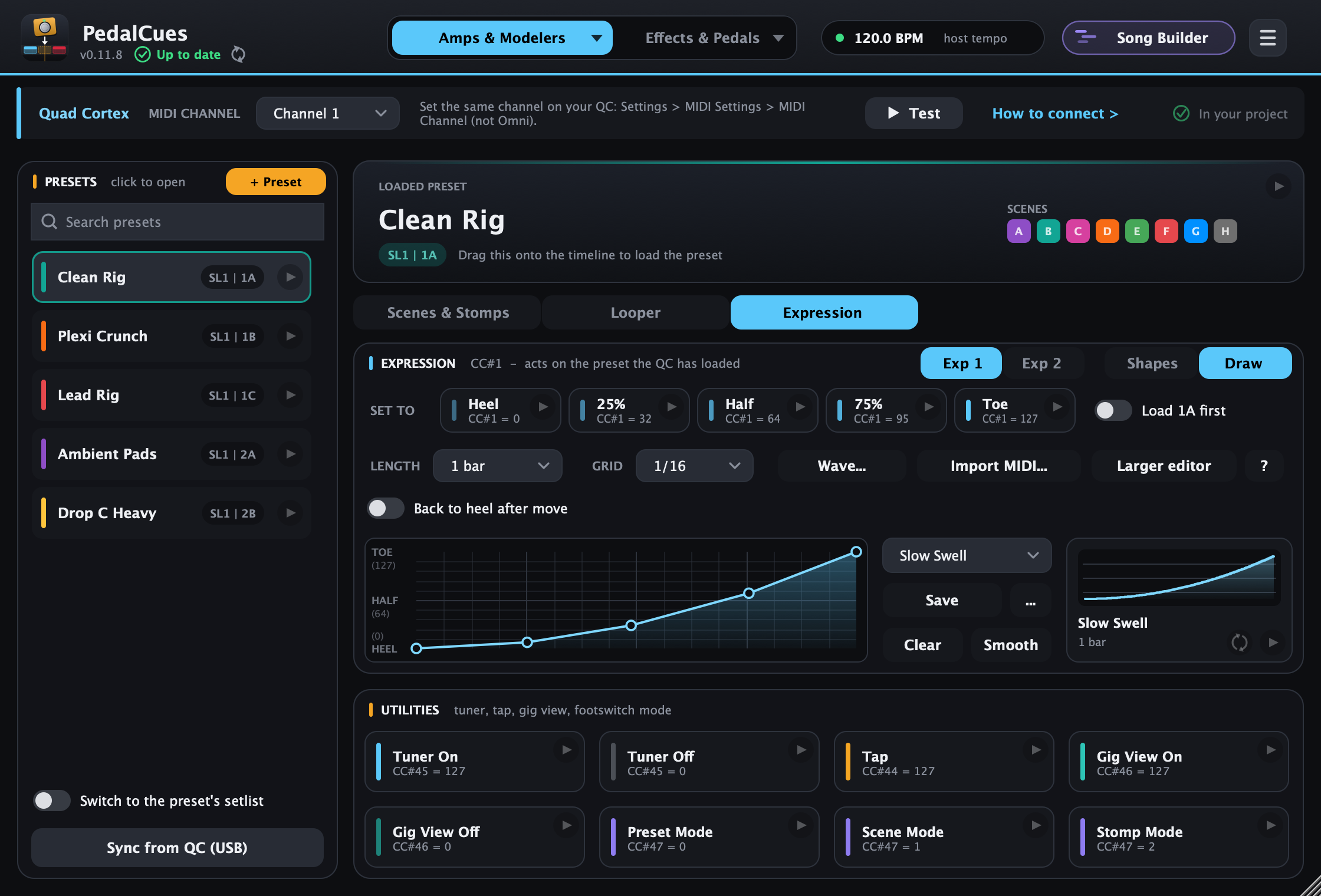Play the loaded preset header arrow

pyautogui.click(x=1279, y=186)
